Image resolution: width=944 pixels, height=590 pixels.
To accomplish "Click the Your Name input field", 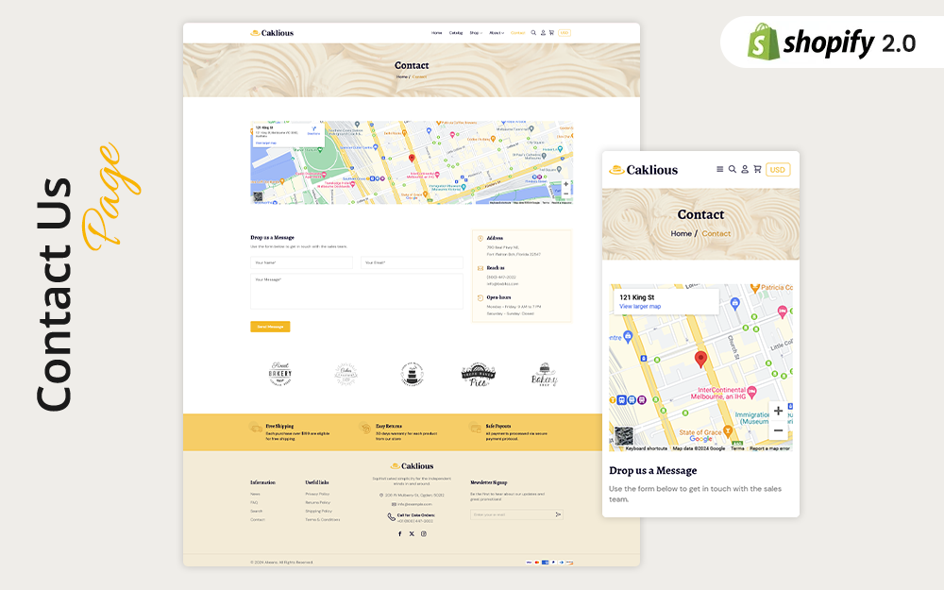I will 301,262.
